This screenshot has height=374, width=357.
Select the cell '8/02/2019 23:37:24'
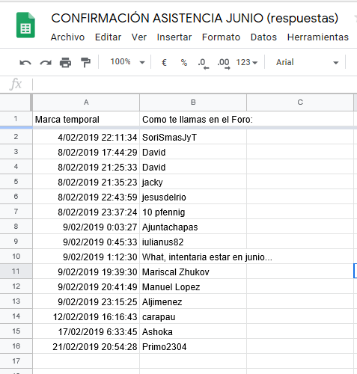pos(86,212)
